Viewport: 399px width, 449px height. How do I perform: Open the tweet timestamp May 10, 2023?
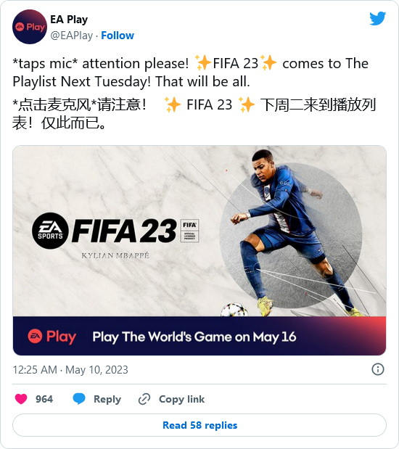pos(70,370)
